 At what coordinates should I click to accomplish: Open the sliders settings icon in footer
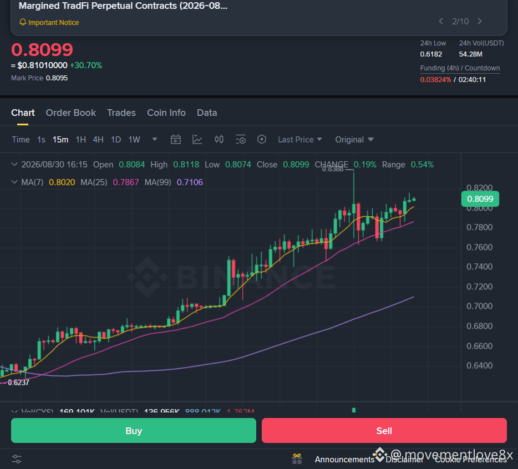pos(17,459)
